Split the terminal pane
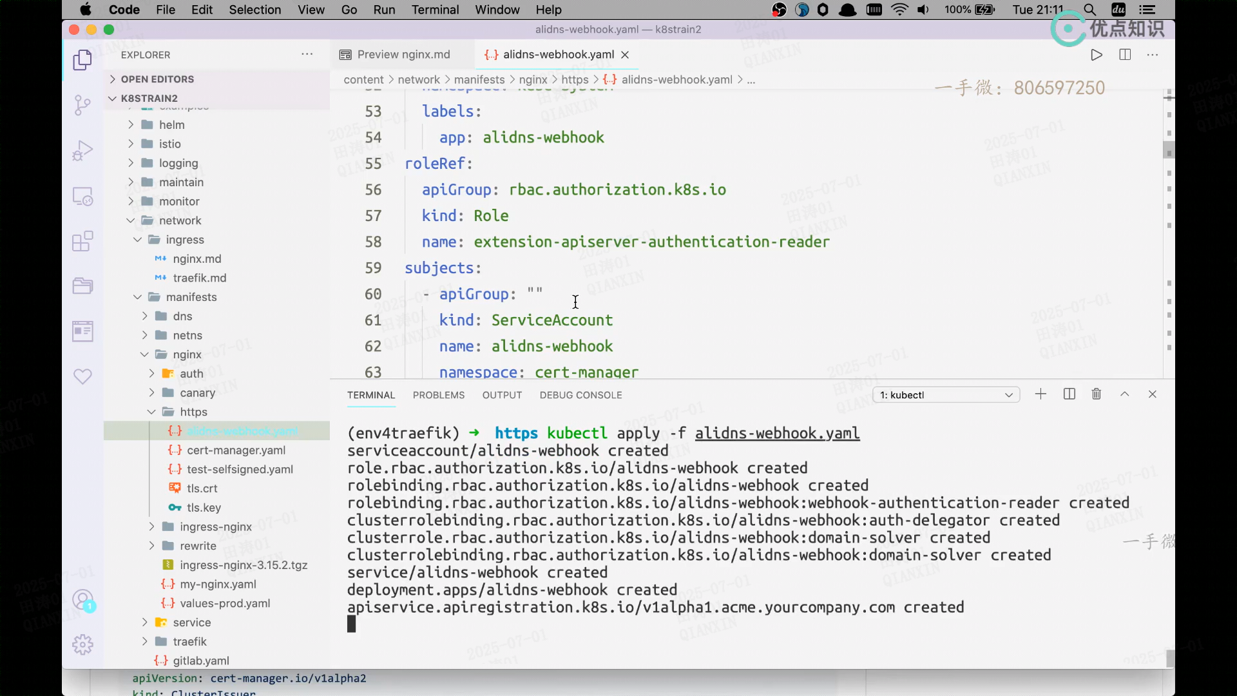This screenshot has width=1237, height=696. pyautogui.click(x=1069, y=394)
